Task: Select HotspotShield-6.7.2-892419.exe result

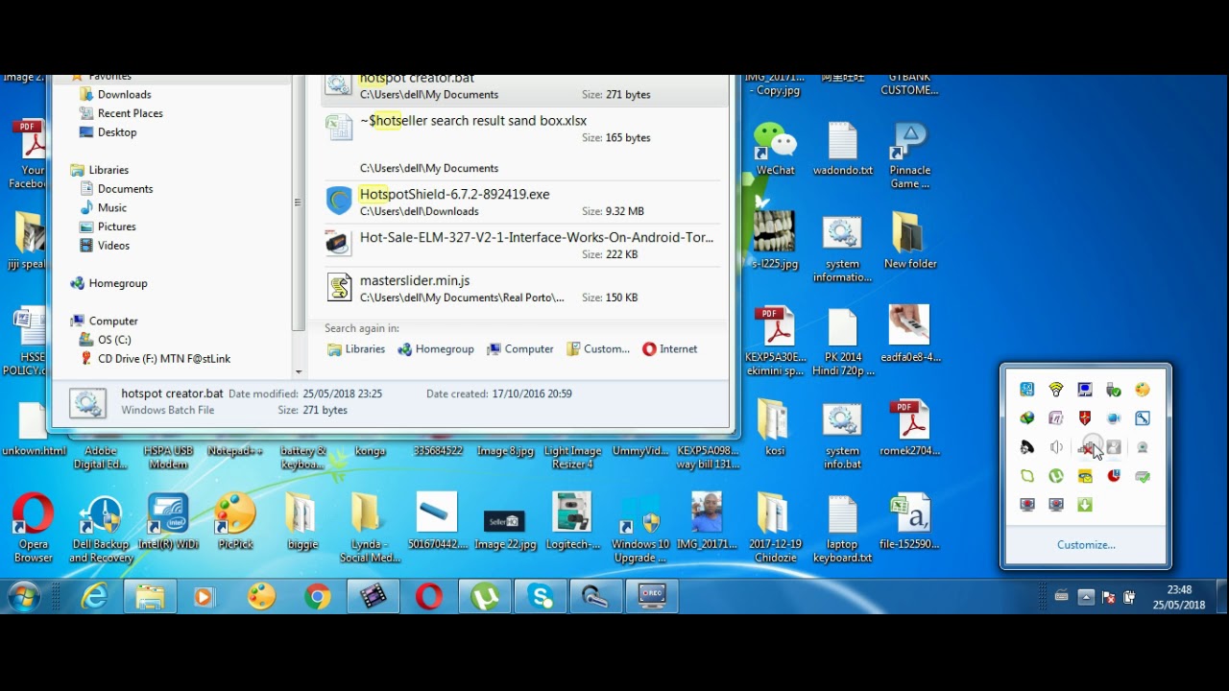Action: [x=524, y=202]
